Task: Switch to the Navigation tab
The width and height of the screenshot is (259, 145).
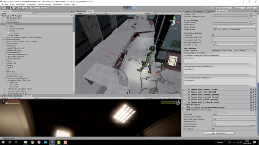Action: 198,11
